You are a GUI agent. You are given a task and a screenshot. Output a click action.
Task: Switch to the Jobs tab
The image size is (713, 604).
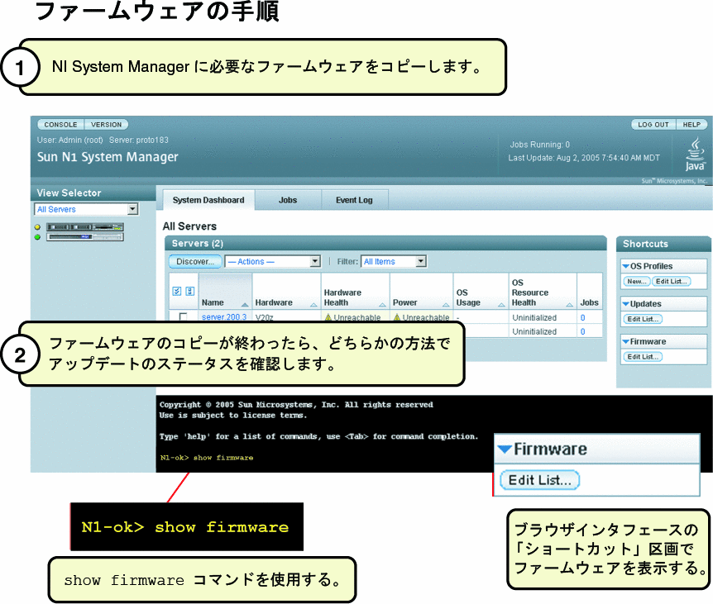[x=288, y=200]
